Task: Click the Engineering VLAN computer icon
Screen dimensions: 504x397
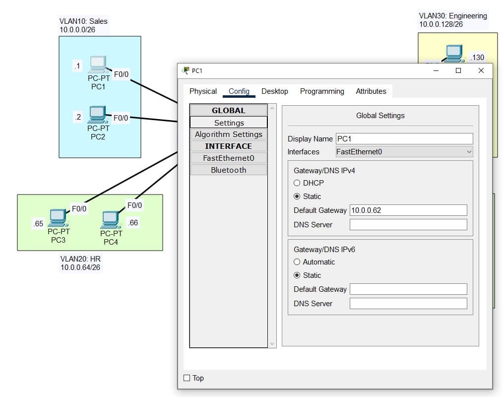Action: point(453,53)
